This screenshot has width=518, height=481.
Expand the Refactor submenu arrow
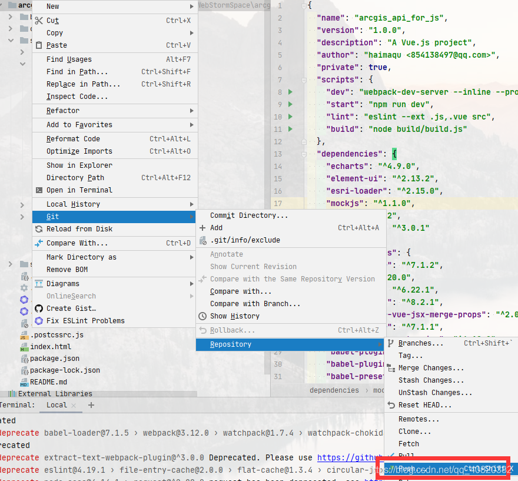192,111
